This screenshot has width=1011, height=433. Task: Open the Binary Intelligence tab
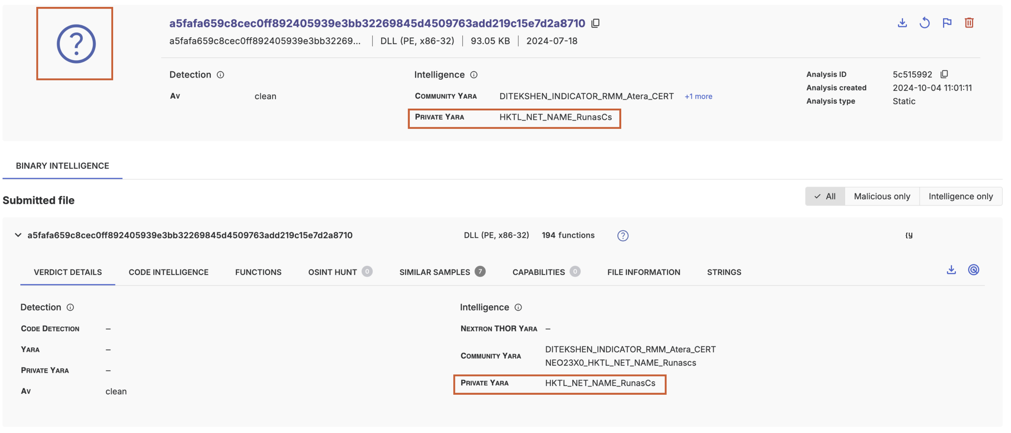[x=62, y=165]
